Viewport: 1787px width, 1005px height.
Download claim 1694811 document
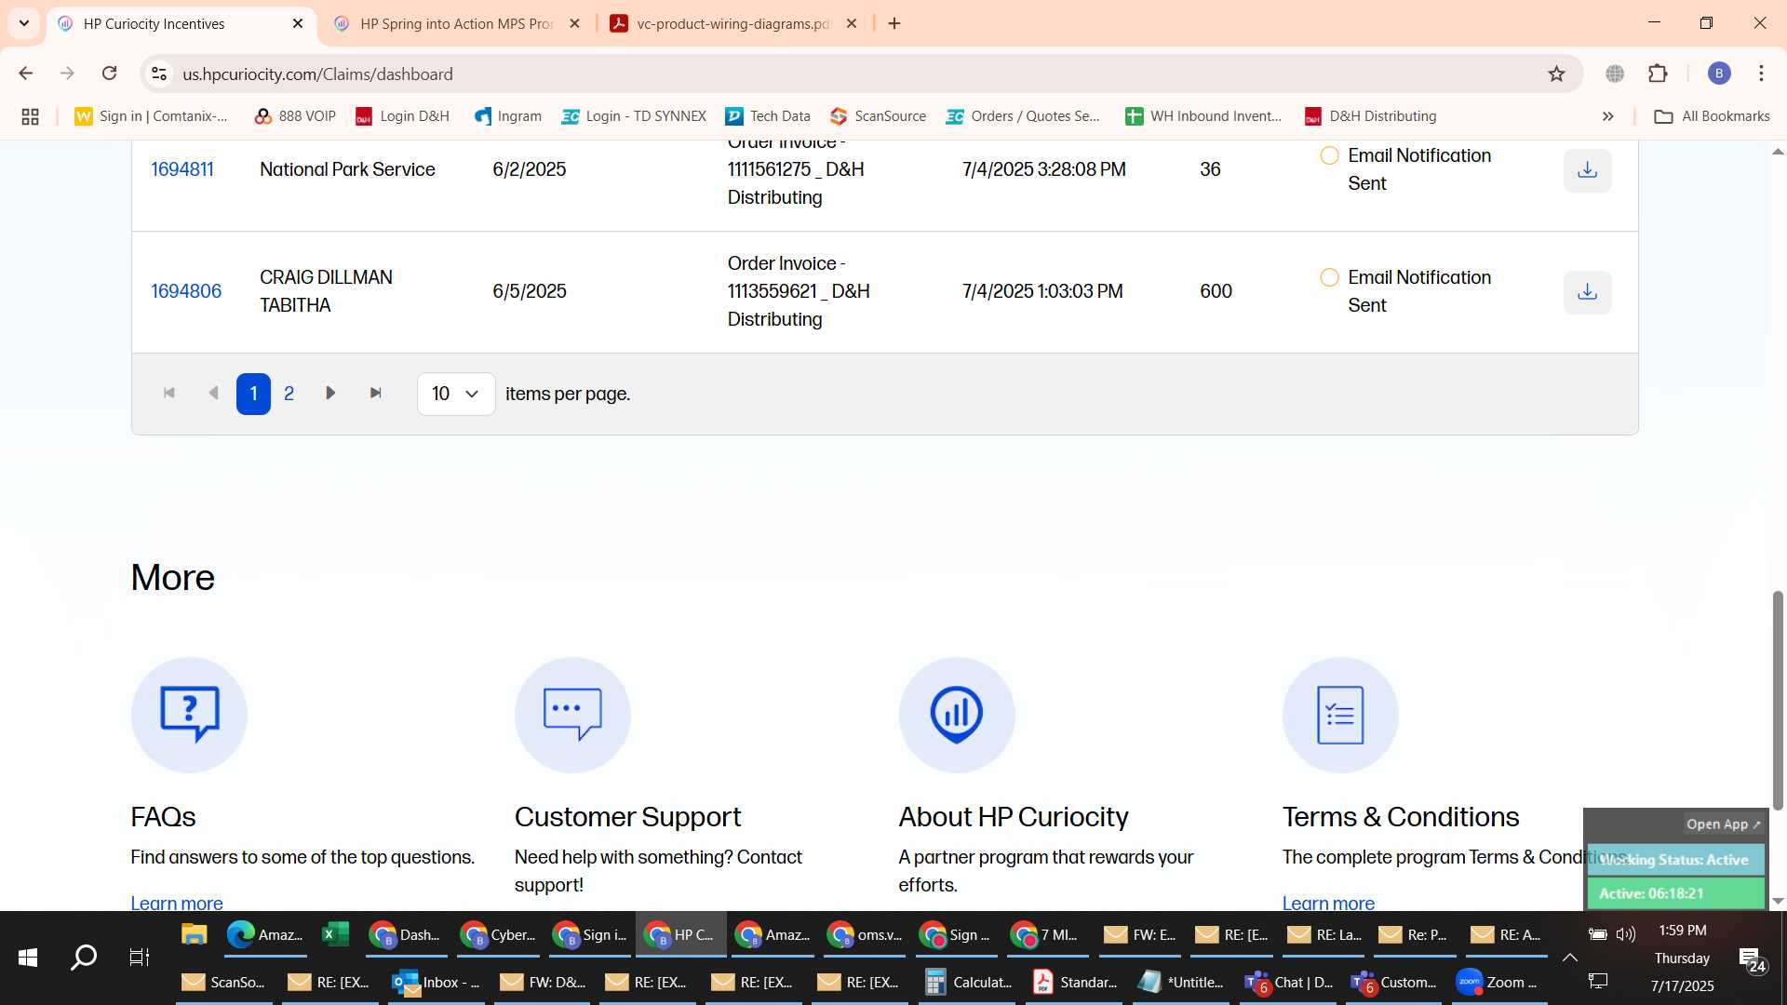click(x=1587, y=170)
